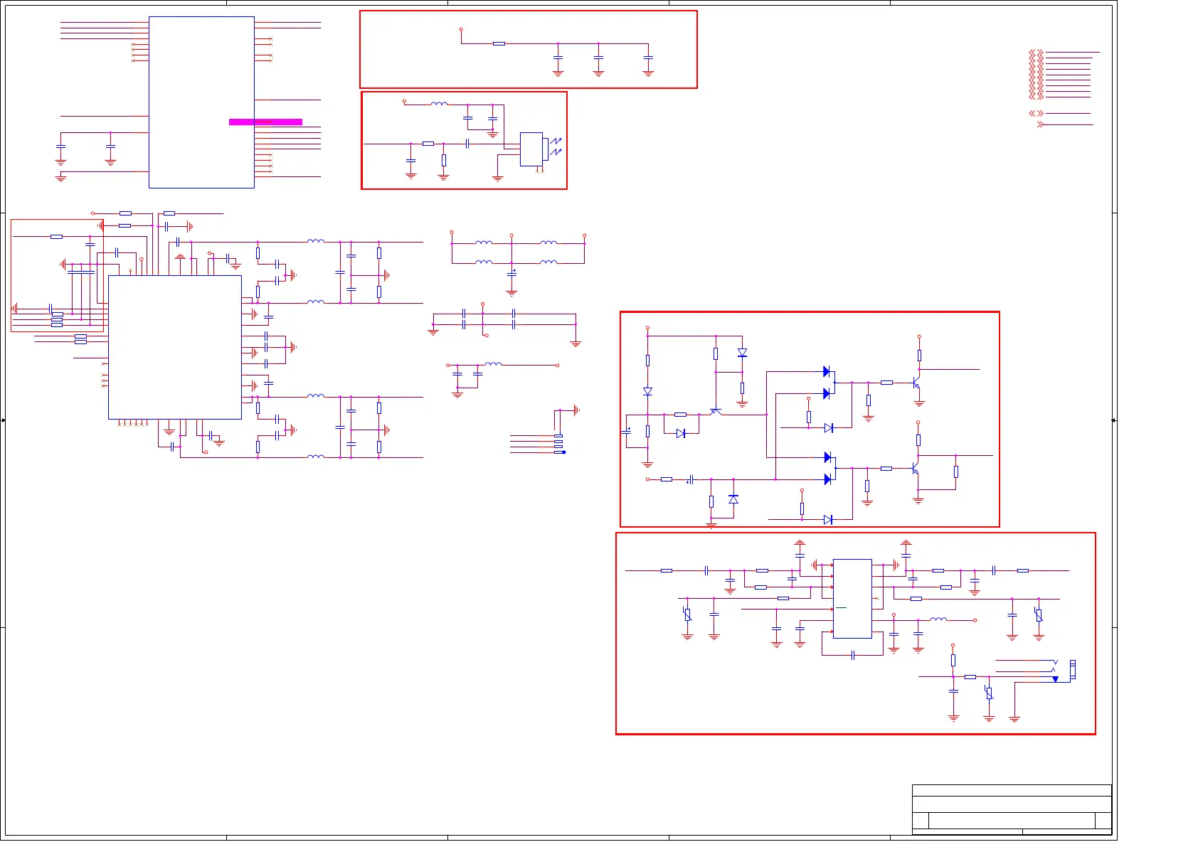Select the narrow amplifier IC in the bottom-right box
The height and width of the screenshot is (847, 1198).
click(x=852, y=599)
